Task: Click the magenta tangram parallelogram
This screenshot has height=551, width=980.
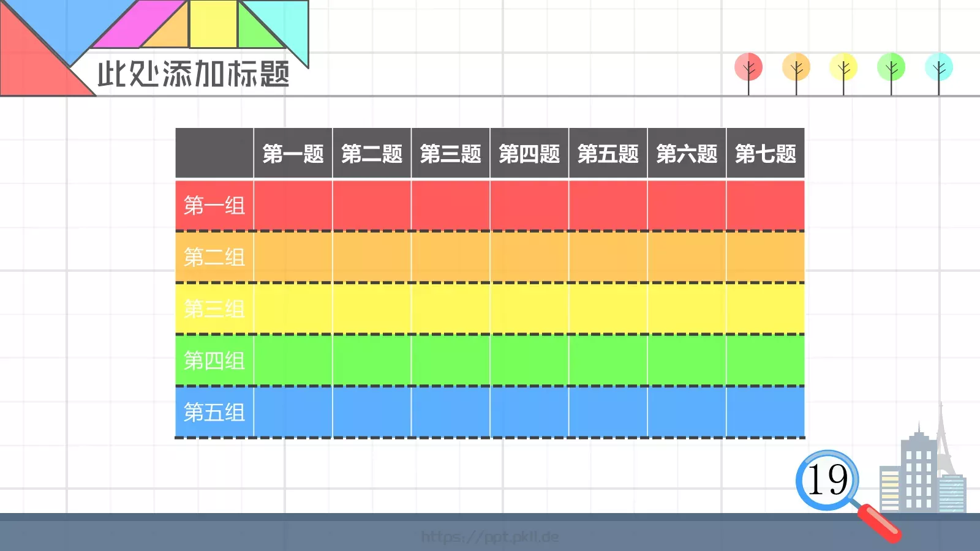Action: click(x=139, y=24)
